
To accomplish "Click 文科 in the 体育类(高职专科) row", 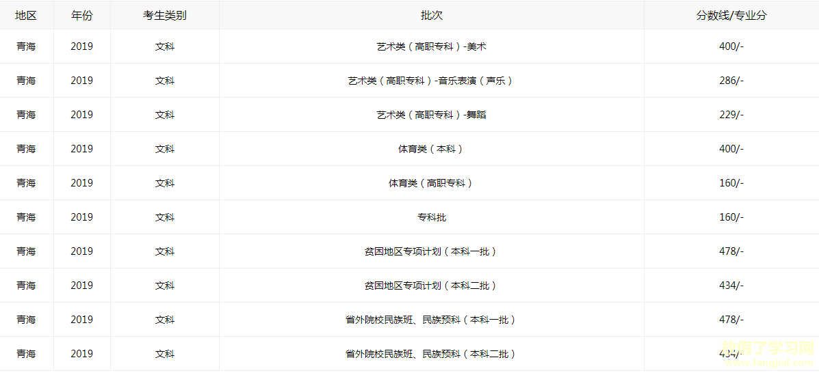I will click(x=164, y=183).
